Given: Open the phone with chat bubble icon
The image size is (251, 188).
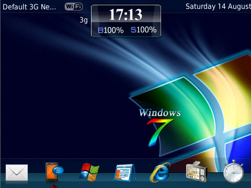Looking at the screenshot, I should (x=54, y=172).
